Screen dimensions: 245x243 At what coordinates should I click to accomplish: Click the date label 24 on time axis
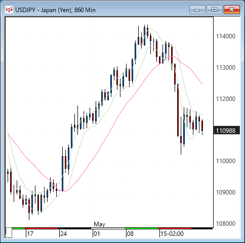coord(63,234)
